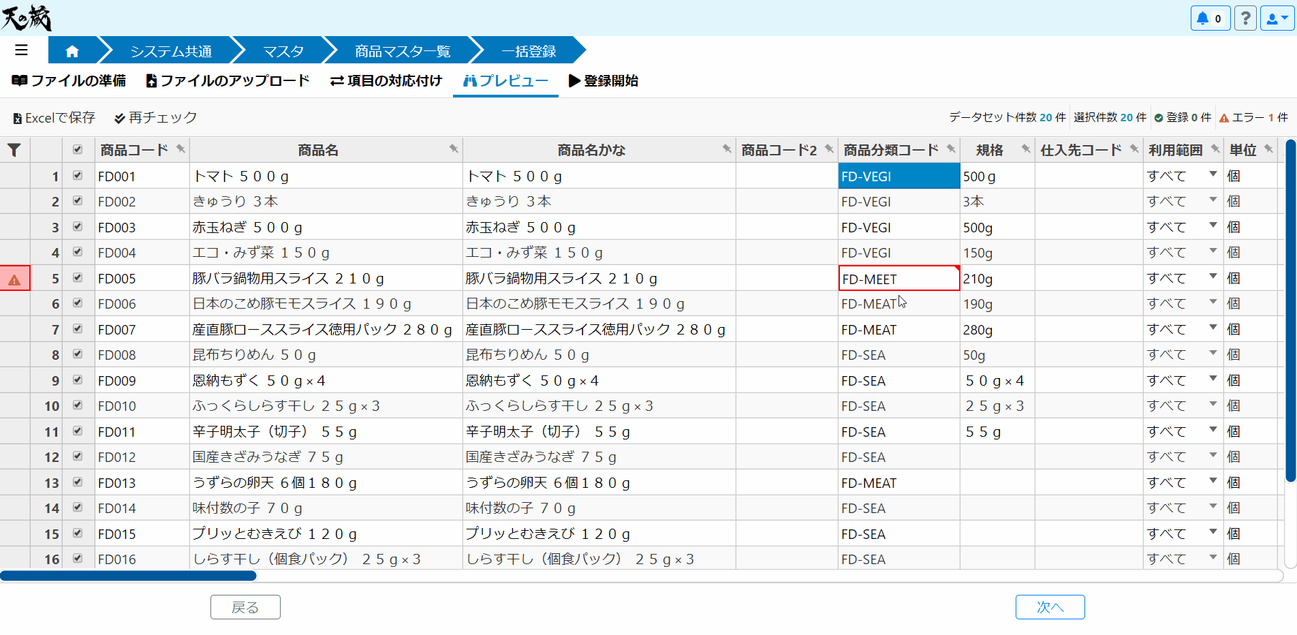The height and width of the screenshot is (635, 1297).
Task: Sort by the 商品名 column header
Action: (x=317, y=151)
